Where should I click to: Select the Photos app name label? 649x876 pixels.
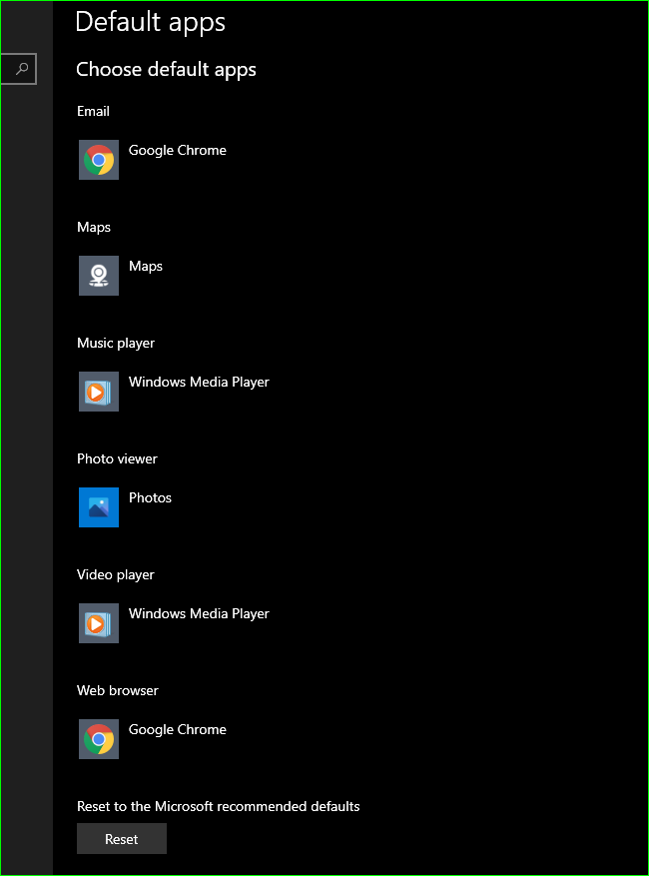pos(150,497)
